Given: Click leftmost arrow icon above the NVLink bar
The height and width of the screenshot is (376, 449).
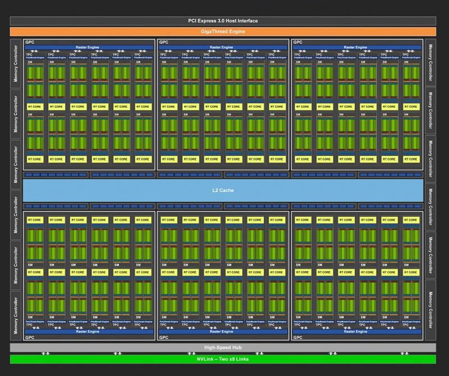Looking at the screenshot, I should (x=46, y=354).
